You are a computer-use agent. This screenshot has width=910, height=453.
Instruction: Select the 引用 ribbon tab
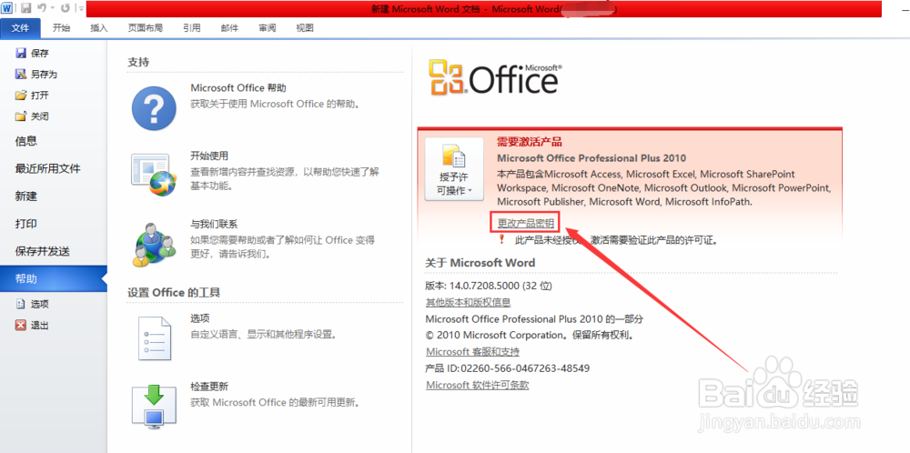click(191, 28)
